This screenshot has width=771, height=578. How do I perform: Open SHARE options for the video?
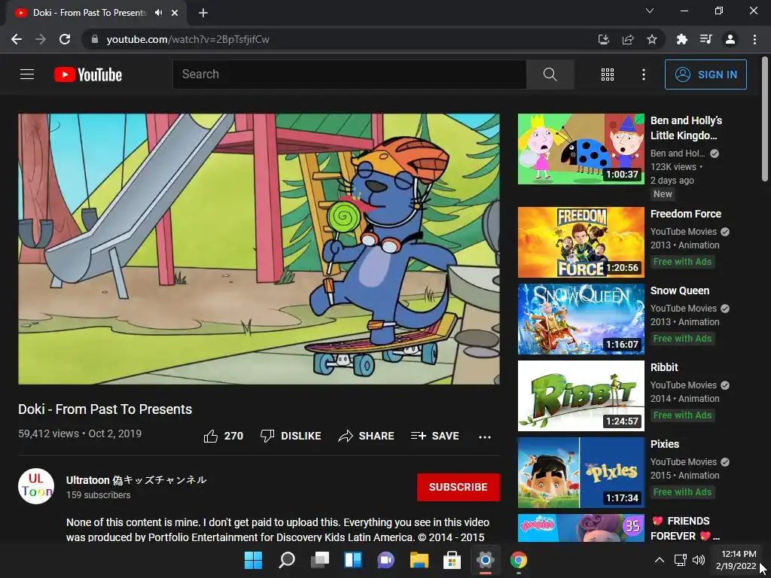(367, 436)
